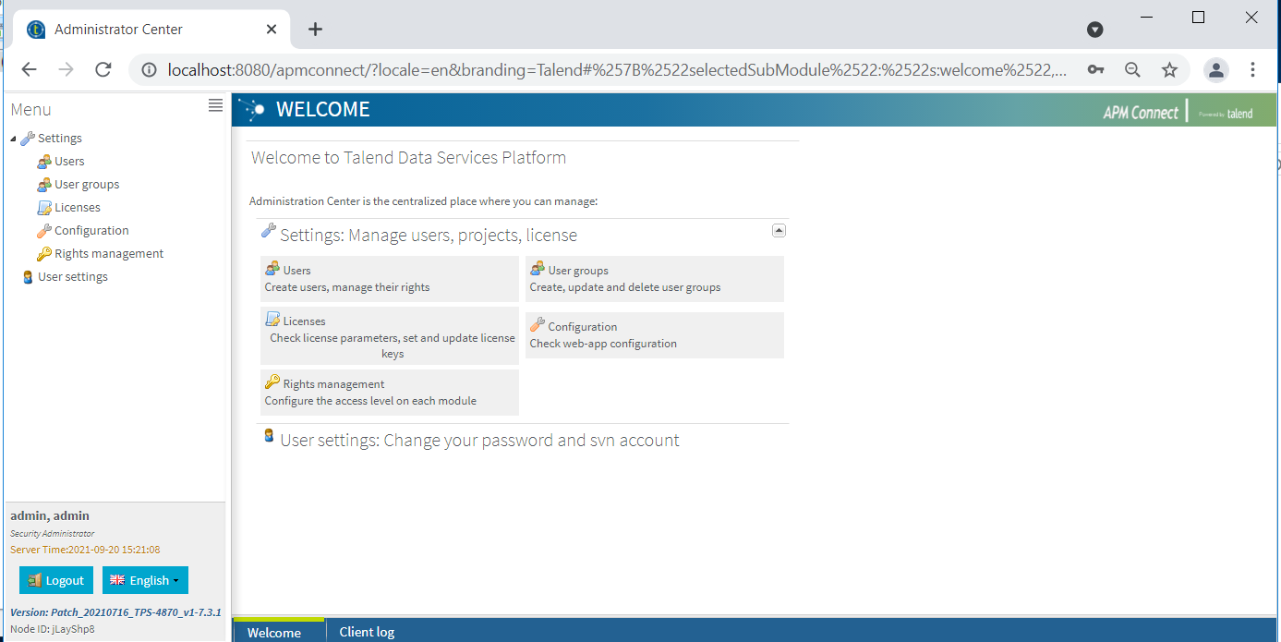Screen dimensions: 1281x642
Task: Click 'Configure the access level on each module' text
Action: click(370, 401)
